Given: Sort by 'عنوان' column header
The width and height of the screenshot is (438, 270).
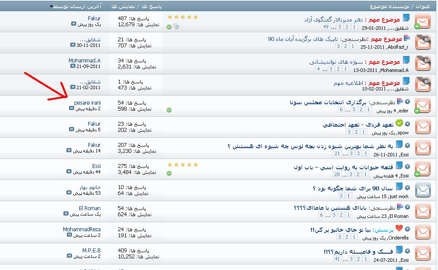Looking at the screenshot, I should coord(423,6).
